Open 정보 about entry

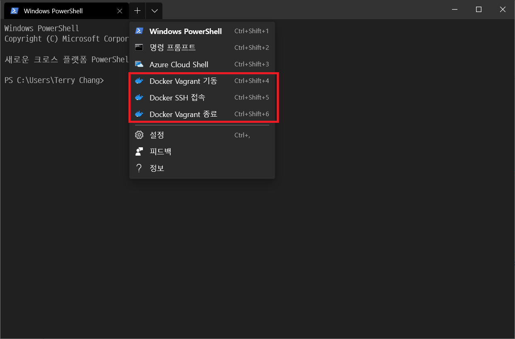[202, 168]
